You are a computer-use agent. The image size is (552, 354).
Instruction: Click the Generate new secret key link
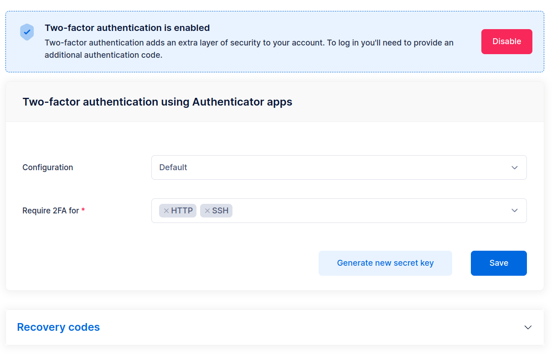(385, 263)
